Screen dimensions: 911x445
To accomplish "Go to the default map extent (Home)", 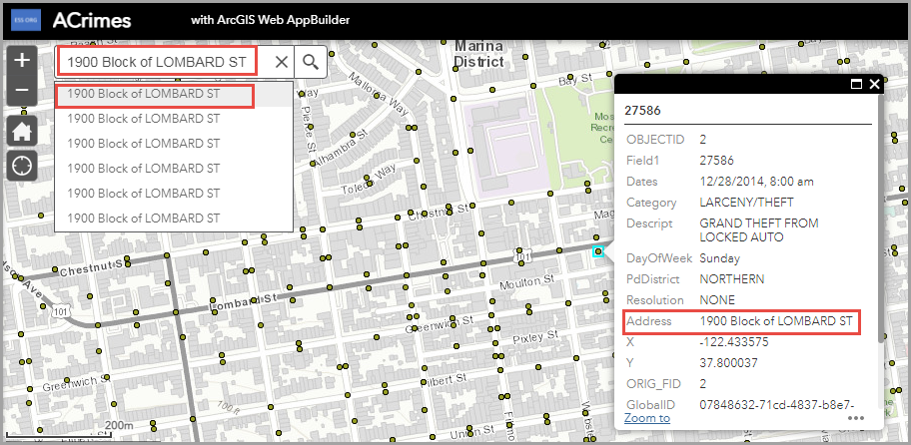I will (x=22, y=130).
